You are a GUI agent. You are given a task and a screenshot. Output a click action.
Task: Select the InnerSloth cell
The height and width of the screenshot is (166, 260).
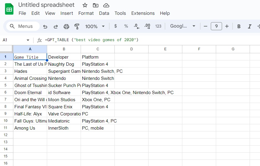[x=64, y=128]
